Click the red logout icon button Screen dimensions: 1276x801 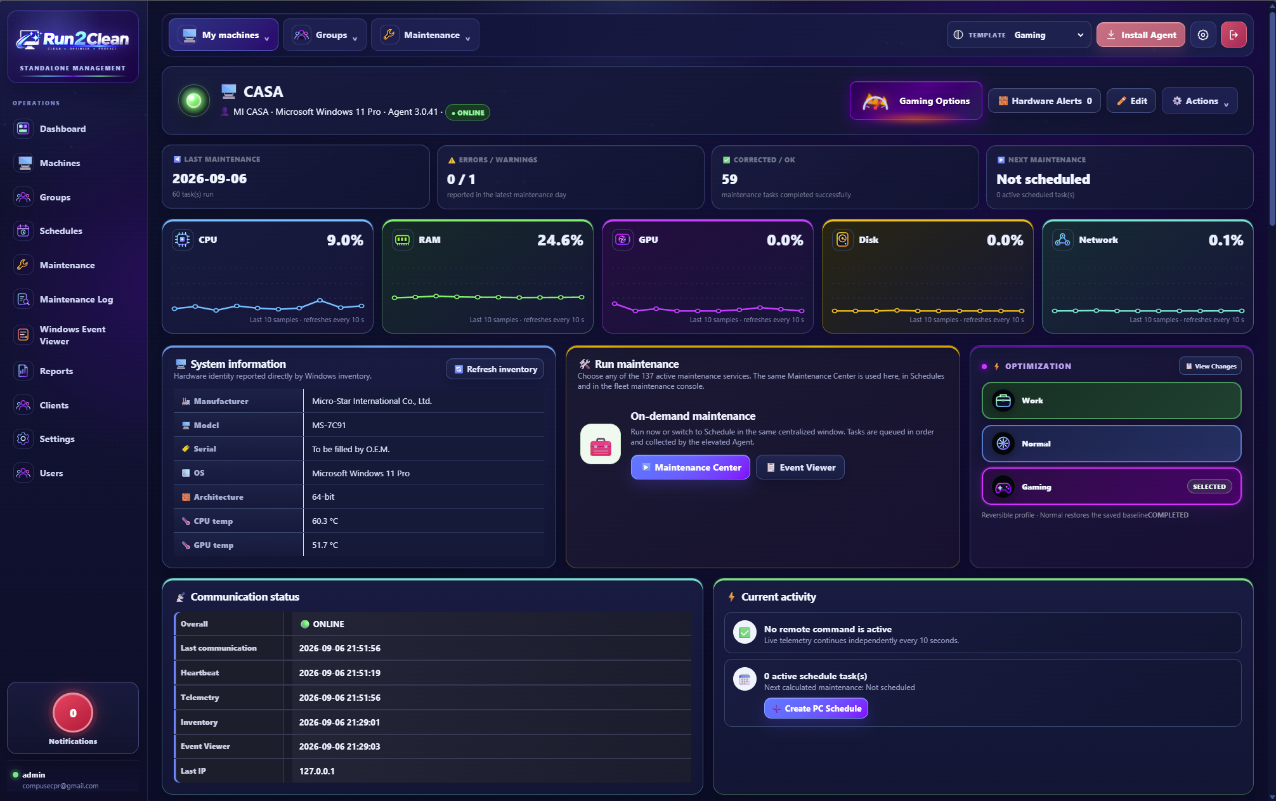click(x=1234, y=35)
